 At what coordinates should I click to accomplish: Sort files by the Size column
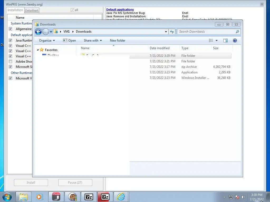click(x=222, y=48)
